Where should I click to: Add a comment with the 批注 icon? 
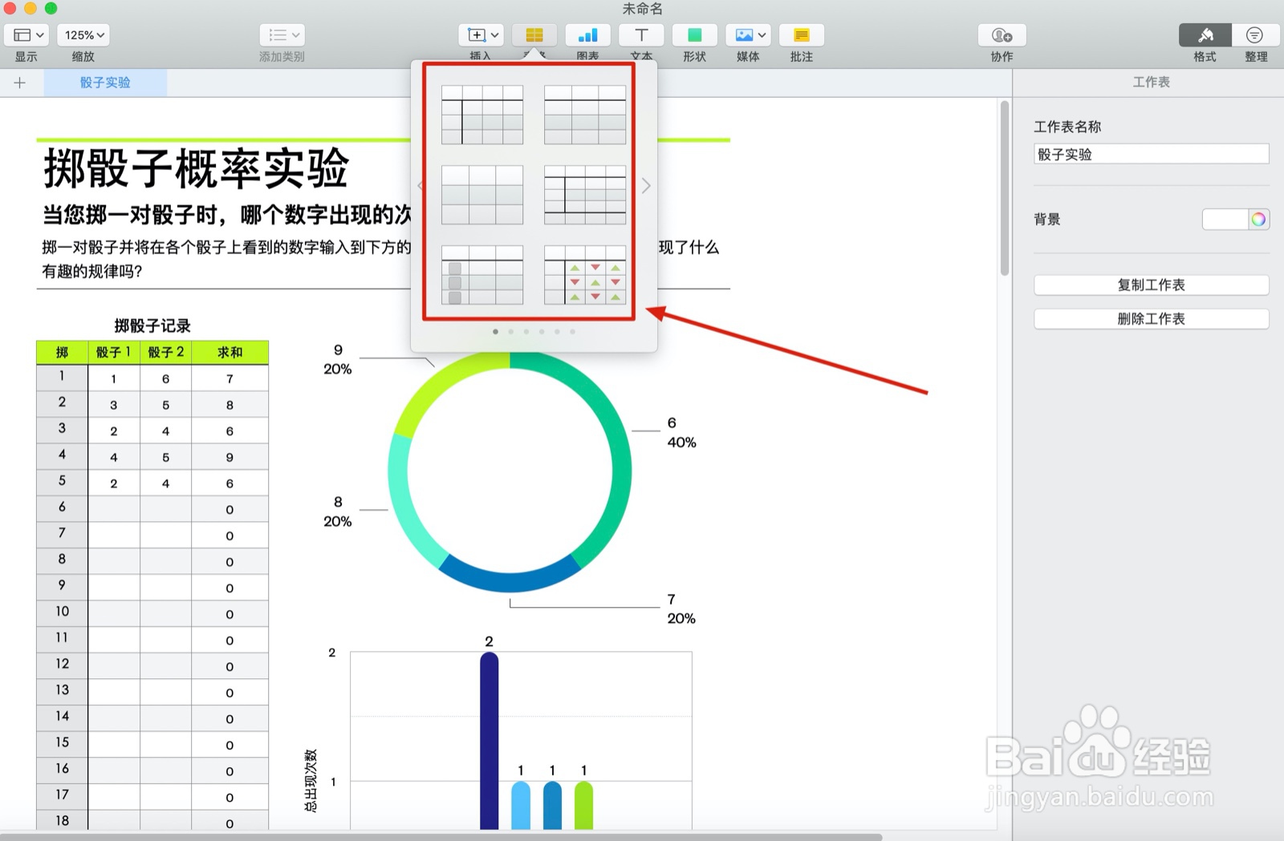[800, 35]
